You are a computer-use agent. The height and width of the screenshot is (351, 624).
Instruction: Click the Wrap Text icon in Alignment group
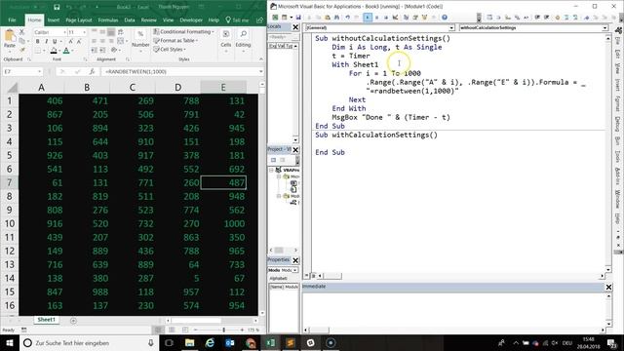pos(120,32)
